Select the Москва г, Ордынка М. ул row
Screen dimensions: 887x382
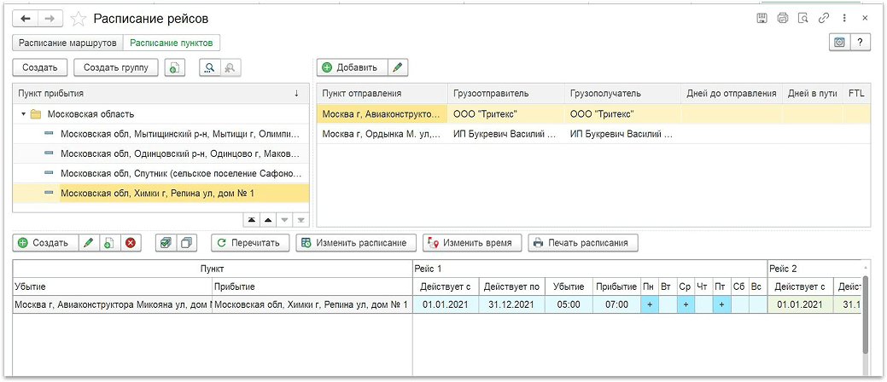click(x=593, y=134)
